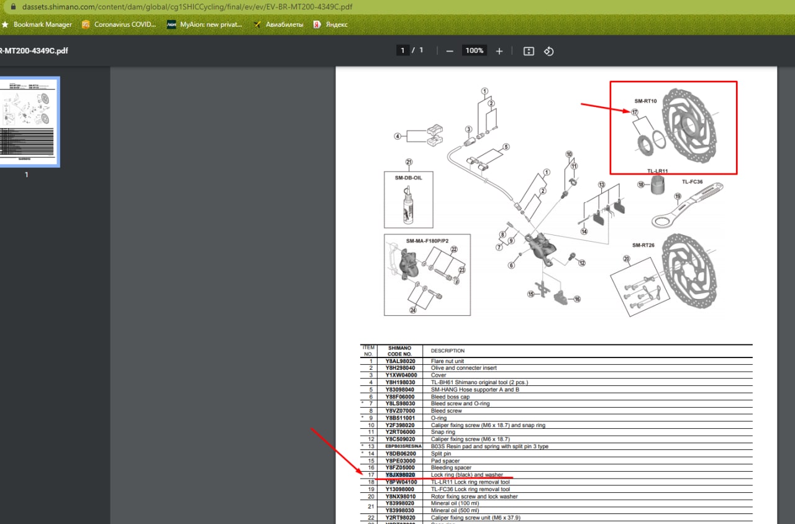Click highlighted code Y8JX98020

click(x=400, y=475)
